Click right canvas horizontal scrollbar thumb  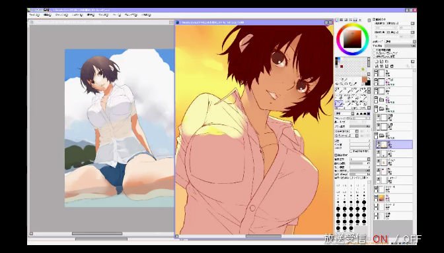tap(264, 236)
